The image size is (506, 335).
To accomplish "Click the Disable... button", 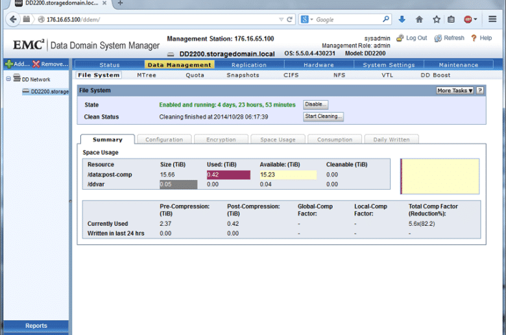I will [316, 105].
